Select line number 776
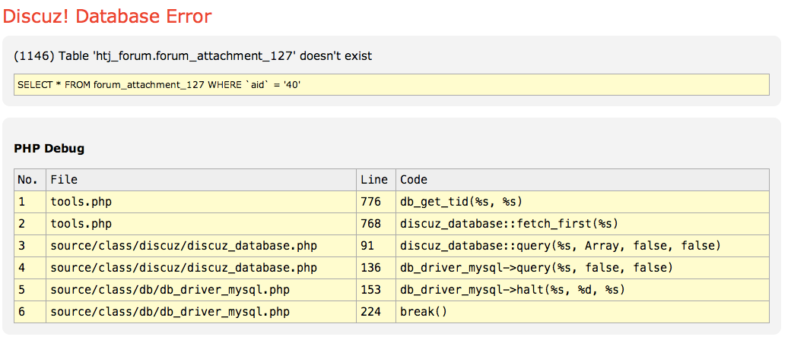 pos(371,202)
